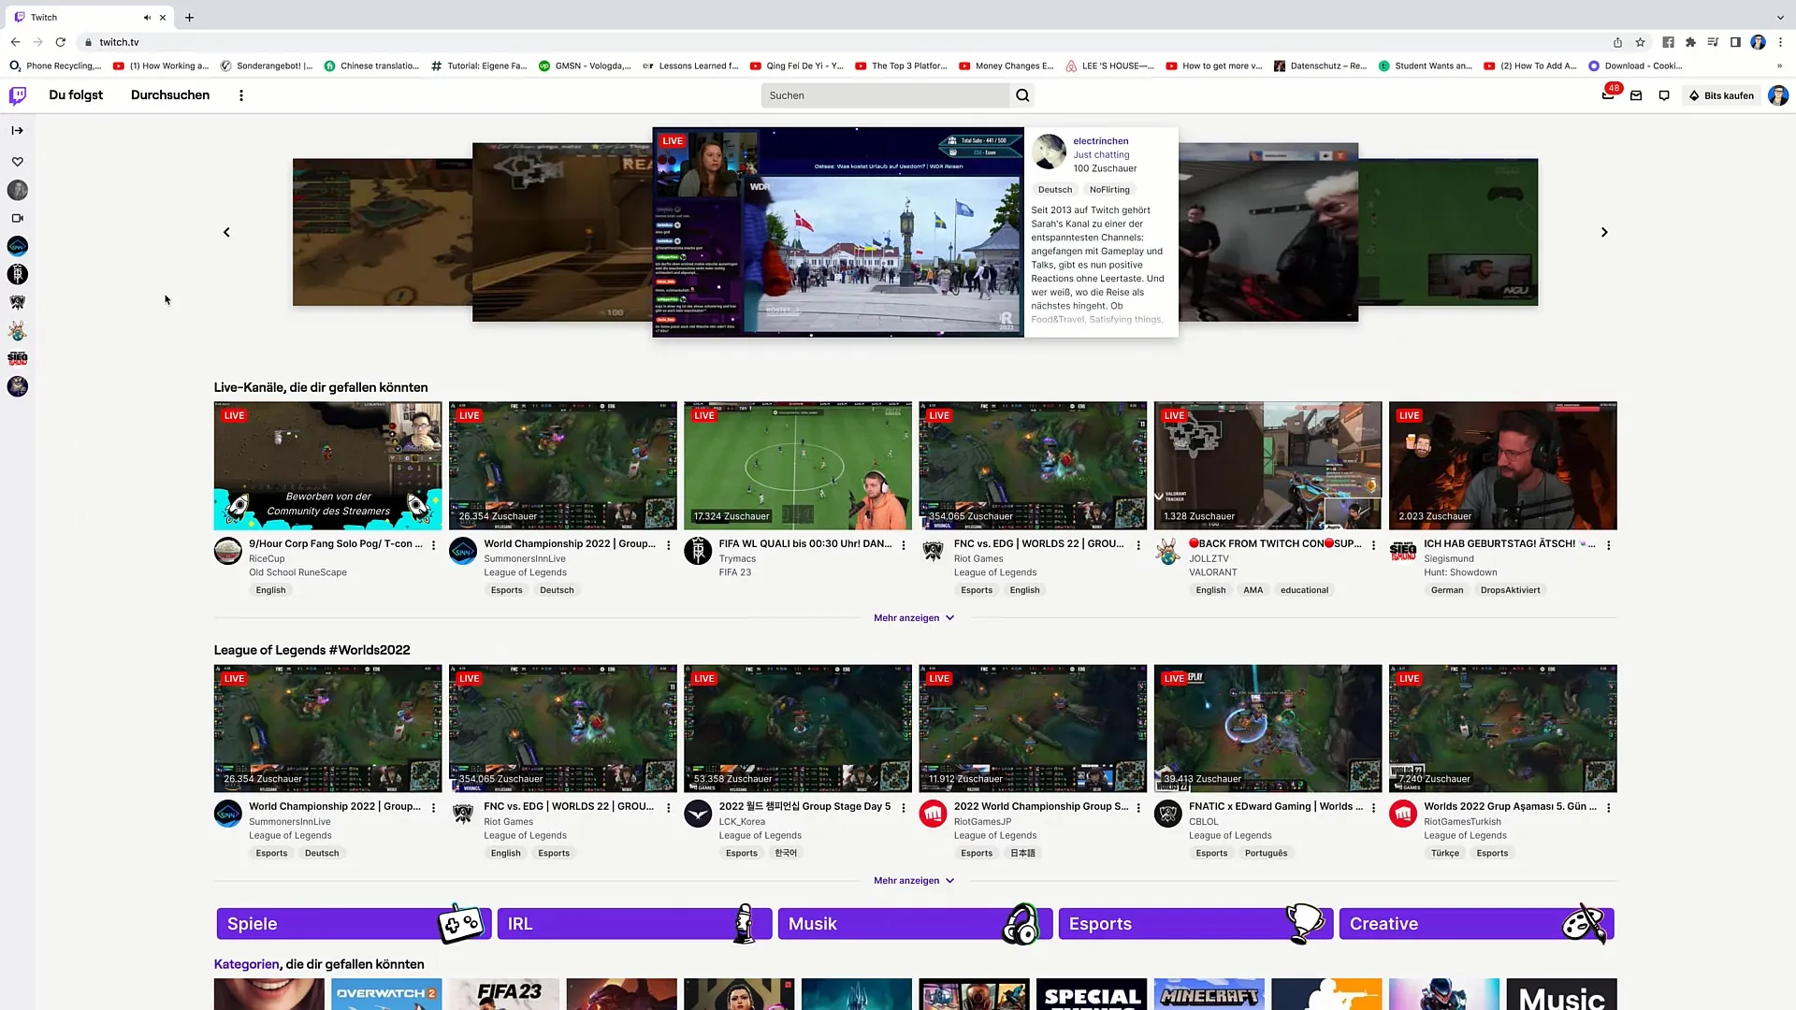Click Português tag on CBLOL stream
Image resolution: width=1796 pixels, height=1010 pixels.
click(x=1266, y=853)
